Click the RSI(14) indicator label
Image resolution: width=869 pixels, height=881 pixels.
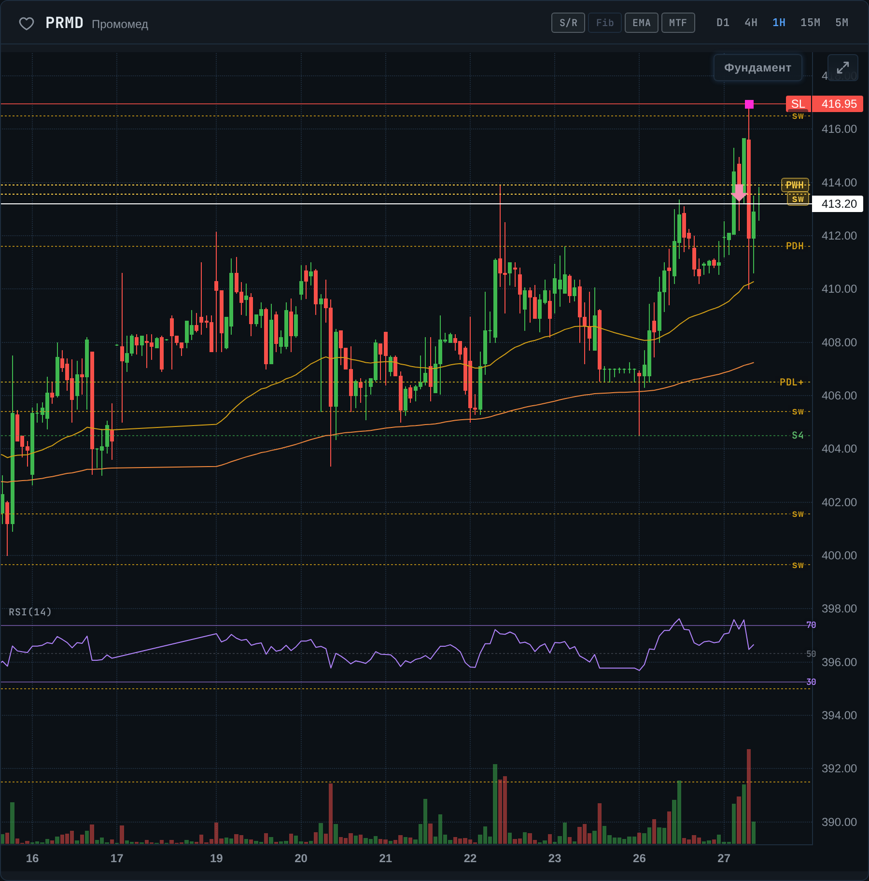click(x=30, y=612)
